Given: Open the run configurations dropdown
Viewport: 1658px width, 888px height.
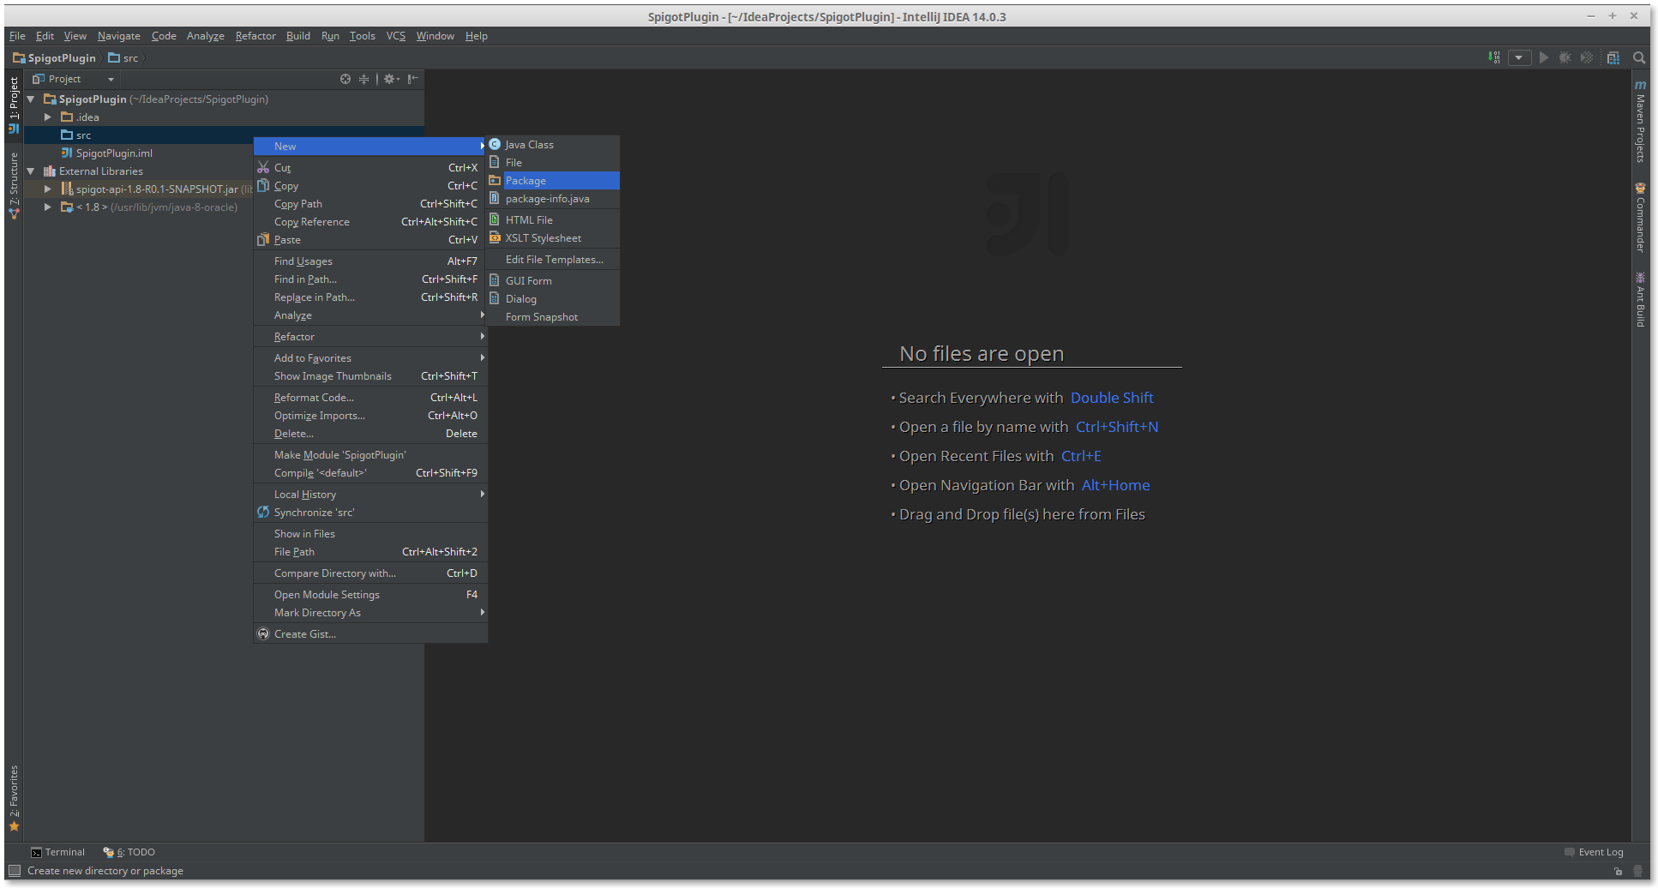Looking at the screenshot, I should click(x=1520, y=57).
